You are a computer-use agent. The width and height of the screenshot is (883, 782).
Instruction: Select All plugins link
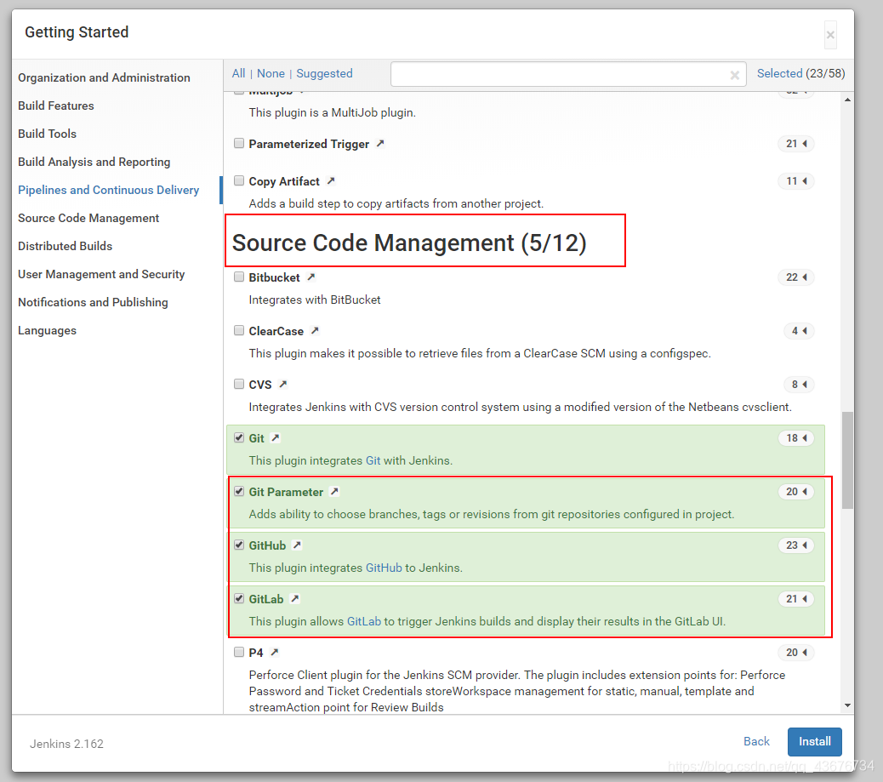click(x=238, y=73)
